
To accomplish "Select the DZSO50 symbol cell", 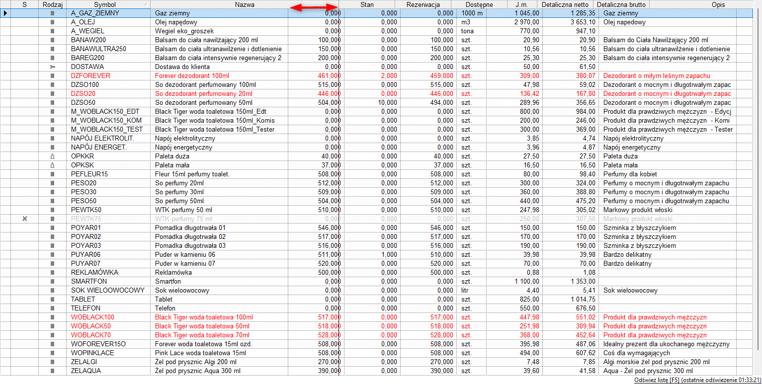I will click(x=109, y=102).
